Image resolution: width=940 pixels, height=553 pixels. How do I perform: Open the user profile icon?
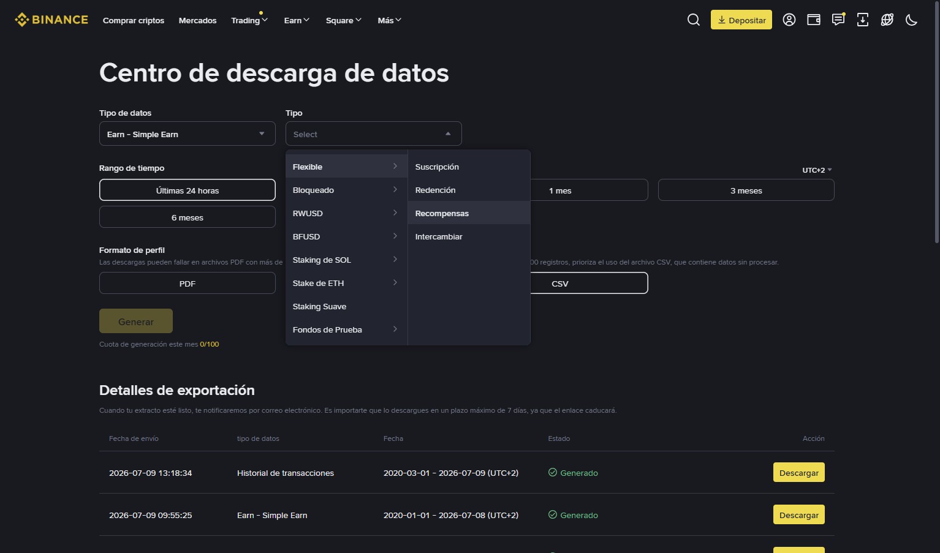click(x=789, y=20)
